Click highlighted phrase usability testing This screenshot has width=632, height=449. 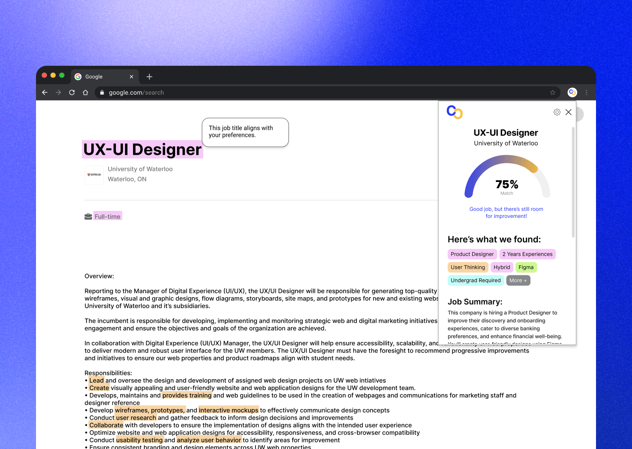[x=140, y=440]
